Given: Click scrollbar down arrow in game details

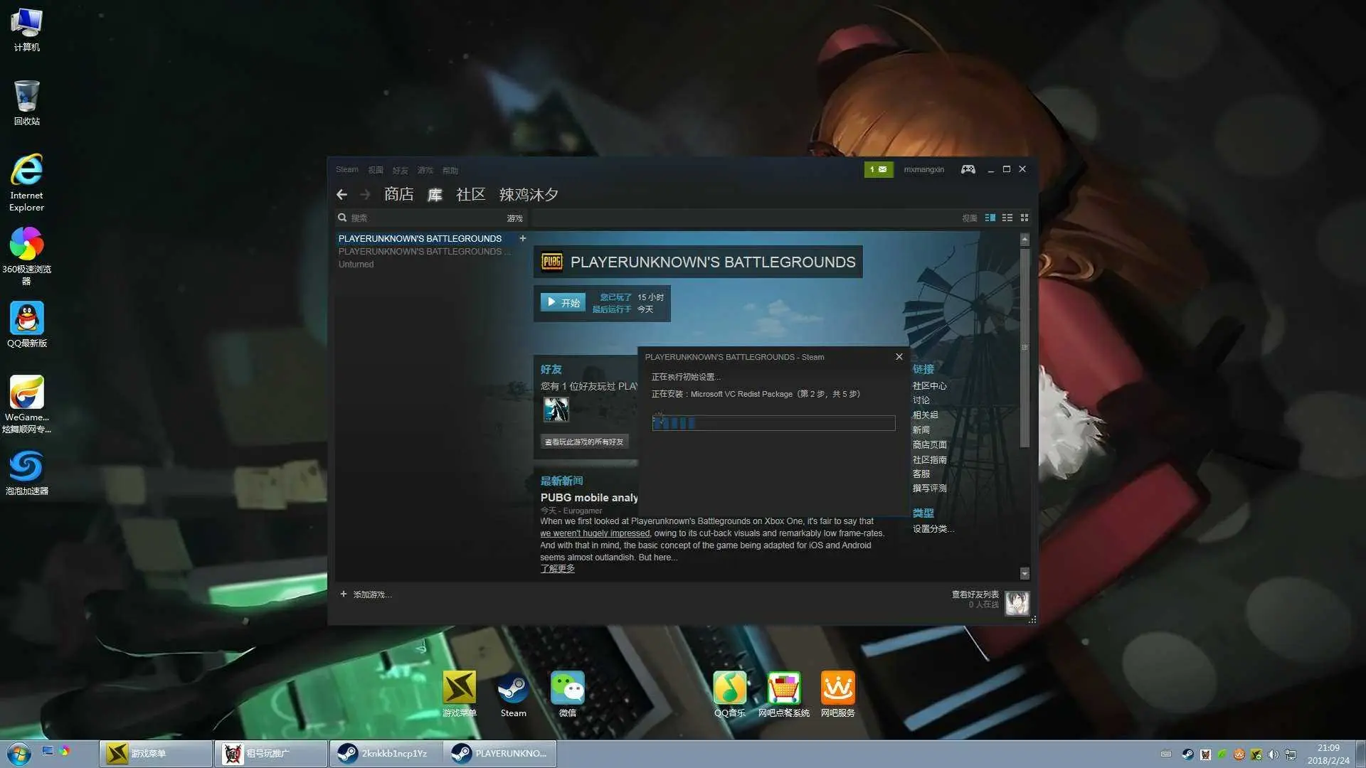Looking at the screenshot, I should point(1024,573).
